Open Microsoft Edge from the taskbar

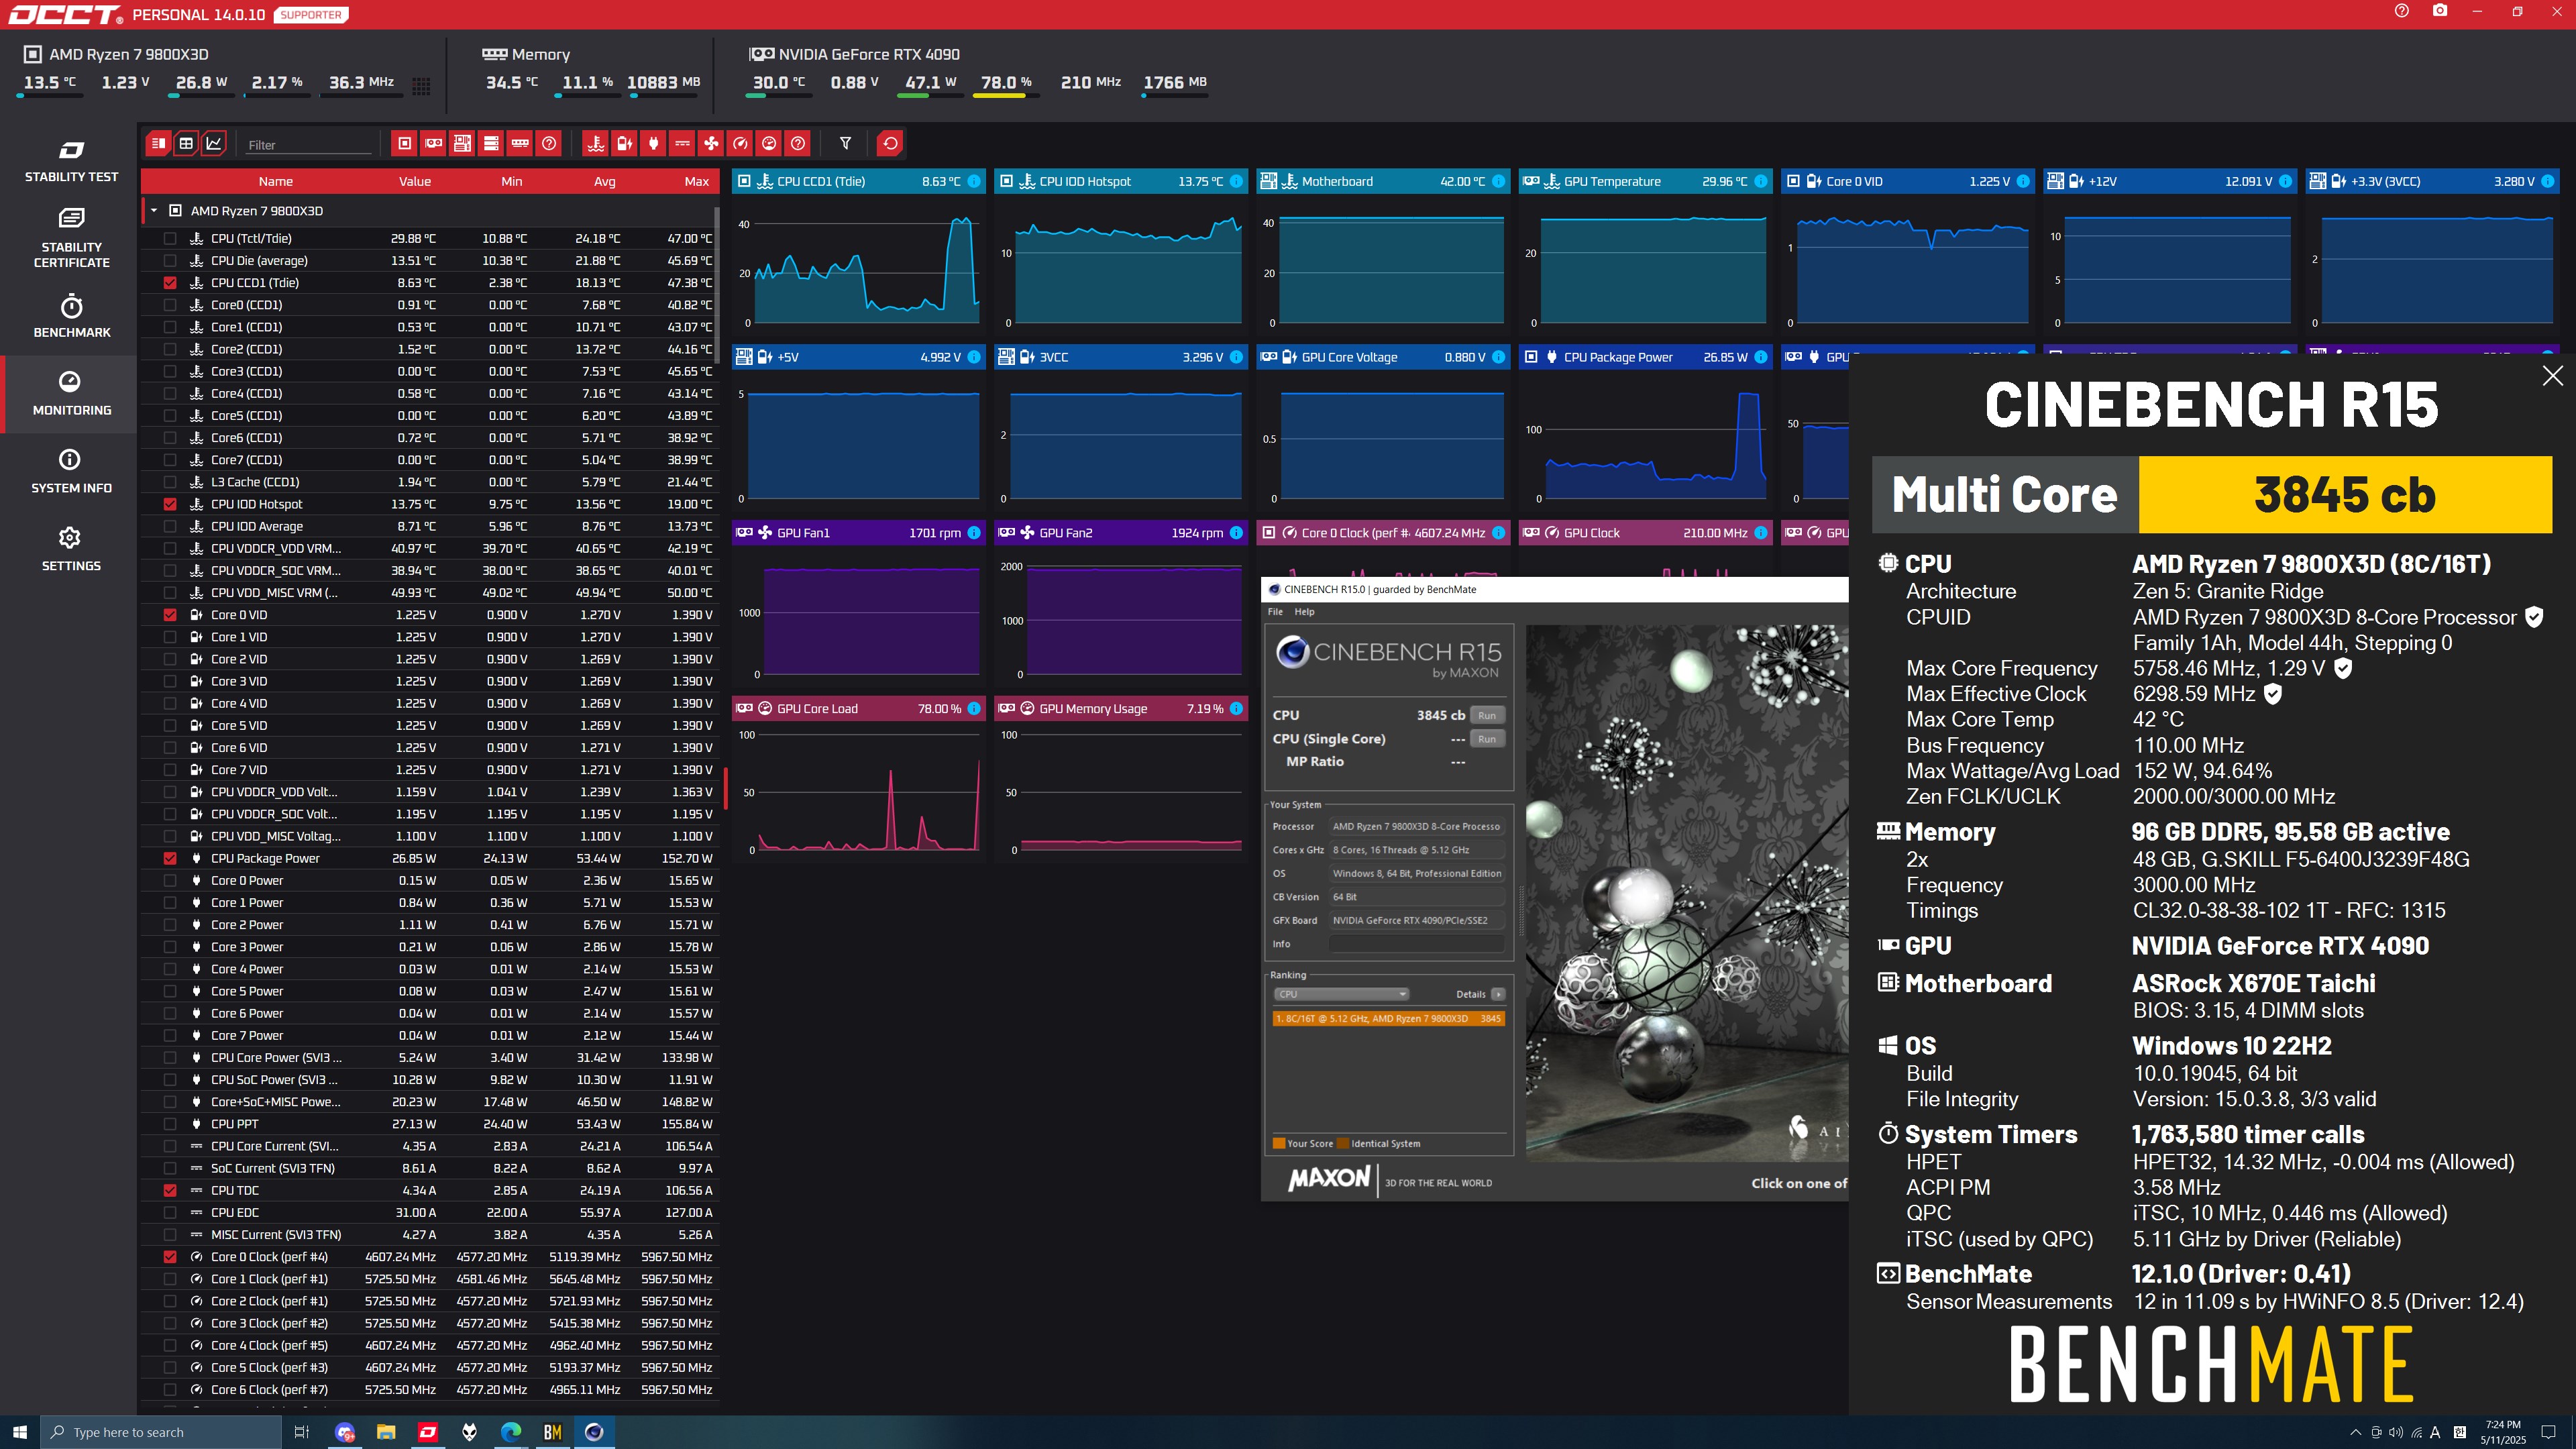[x=510, y=1432]
